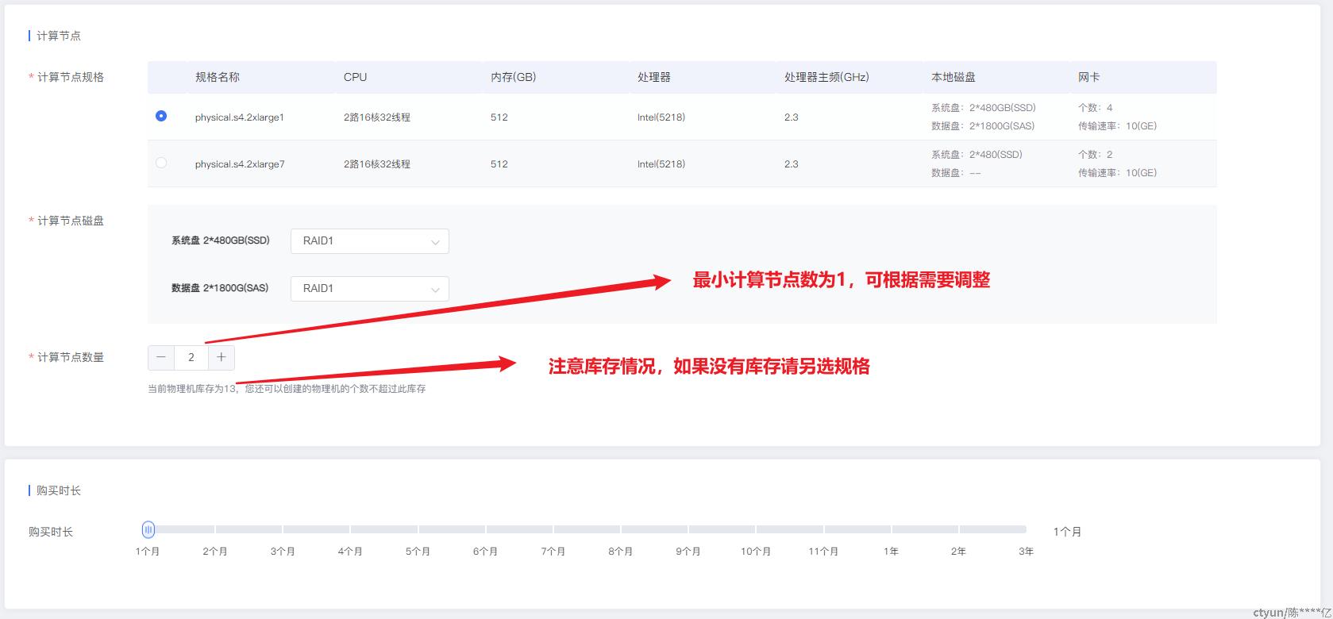Select the physical.s4.2xlarge1 radio button
Screen dimensions: 1333x619
pyautogui.click(x=161, y=116)
